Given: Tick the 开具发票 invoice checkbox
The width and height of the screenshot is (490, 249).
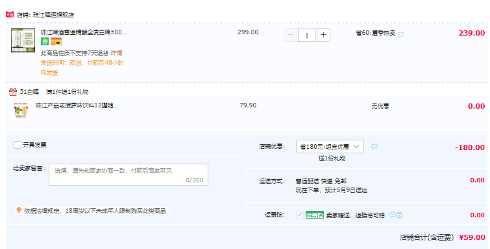Looking at the screenshot, I should 18,145.
